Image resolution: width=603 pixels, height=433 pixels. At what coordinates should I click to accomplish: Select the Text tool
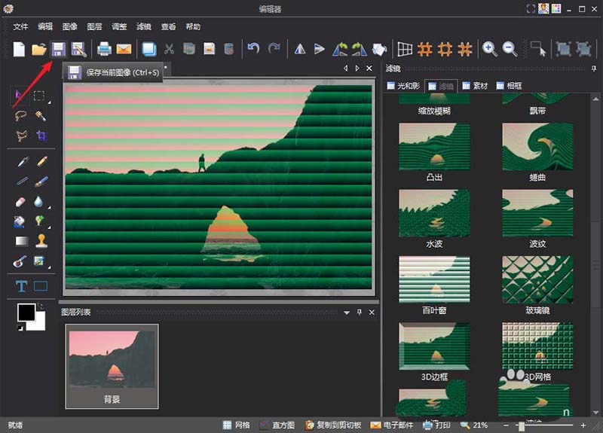coord(21,286)
